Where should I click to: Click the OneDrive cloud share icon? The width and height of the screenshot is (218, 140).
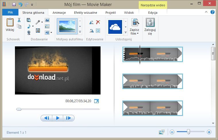pos(115,27)
